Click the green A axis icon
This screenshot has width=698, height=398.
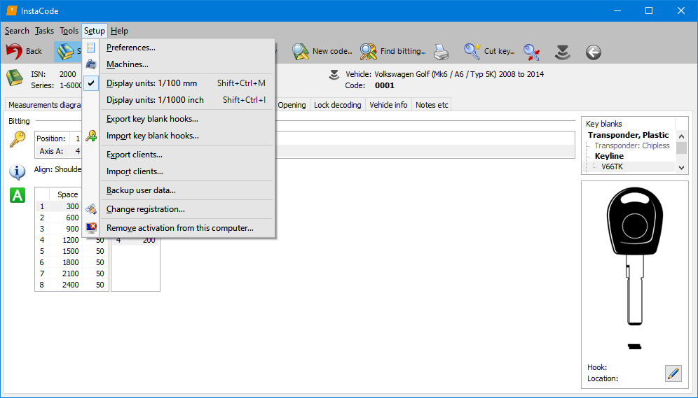pyautogui.click(x=18, y=195)
